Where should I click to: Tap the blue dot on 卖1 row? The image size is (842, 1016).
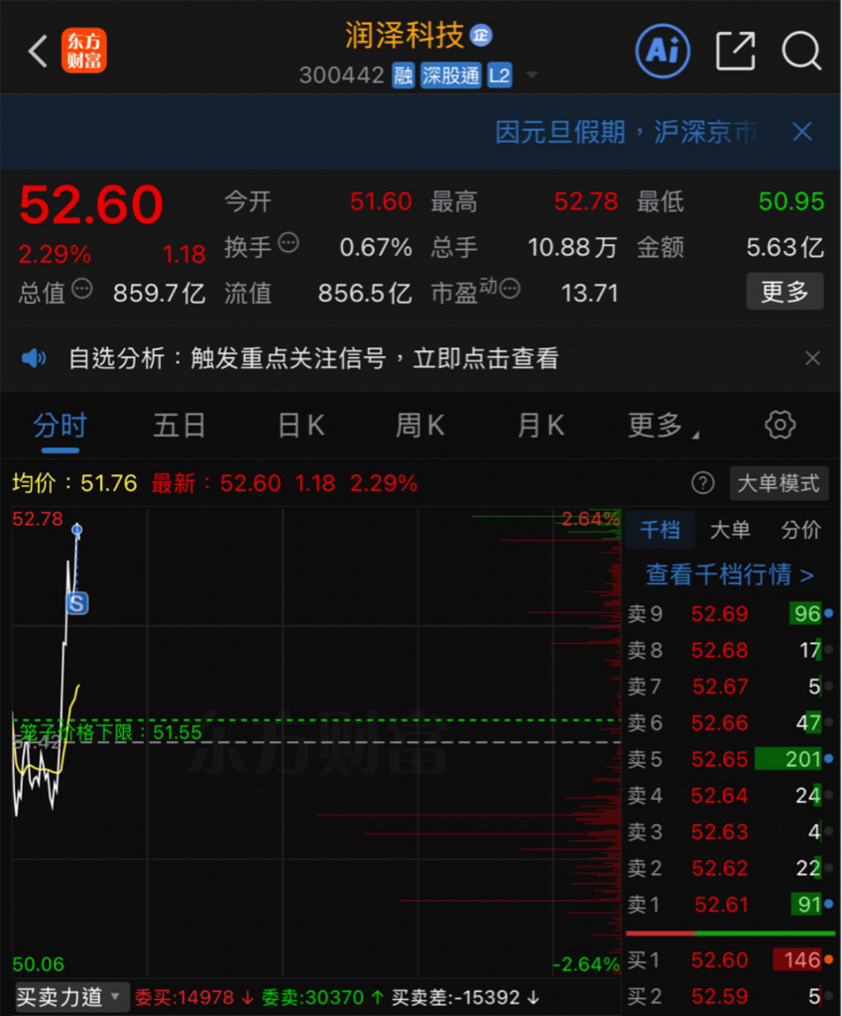[829, 903]
